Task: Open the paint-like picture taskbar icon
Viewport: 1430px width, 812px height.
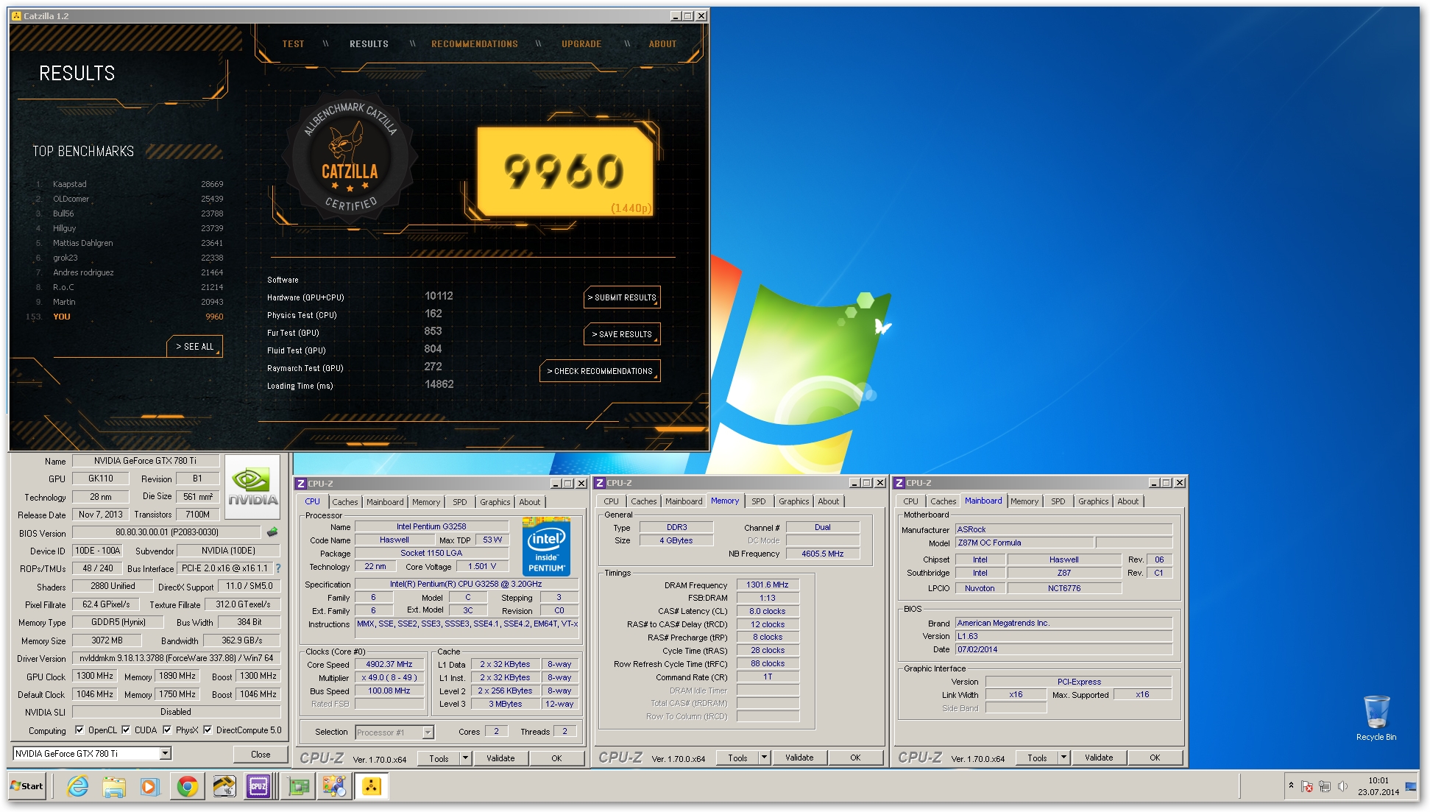Action: tap(334, 786)
